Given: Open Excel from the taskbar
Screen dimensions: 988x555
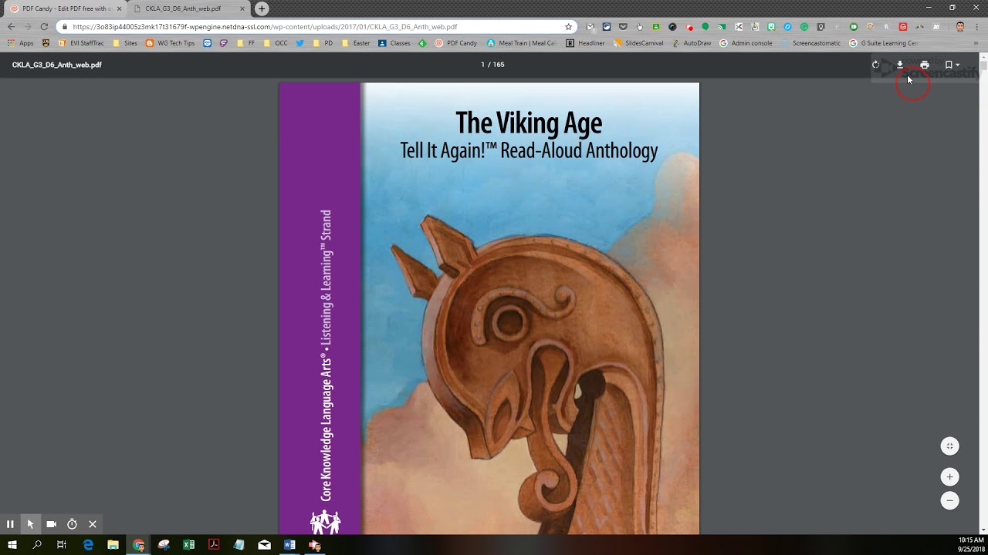Looking at the screenshot, I should pyautogui.click(x=189, y=545).
